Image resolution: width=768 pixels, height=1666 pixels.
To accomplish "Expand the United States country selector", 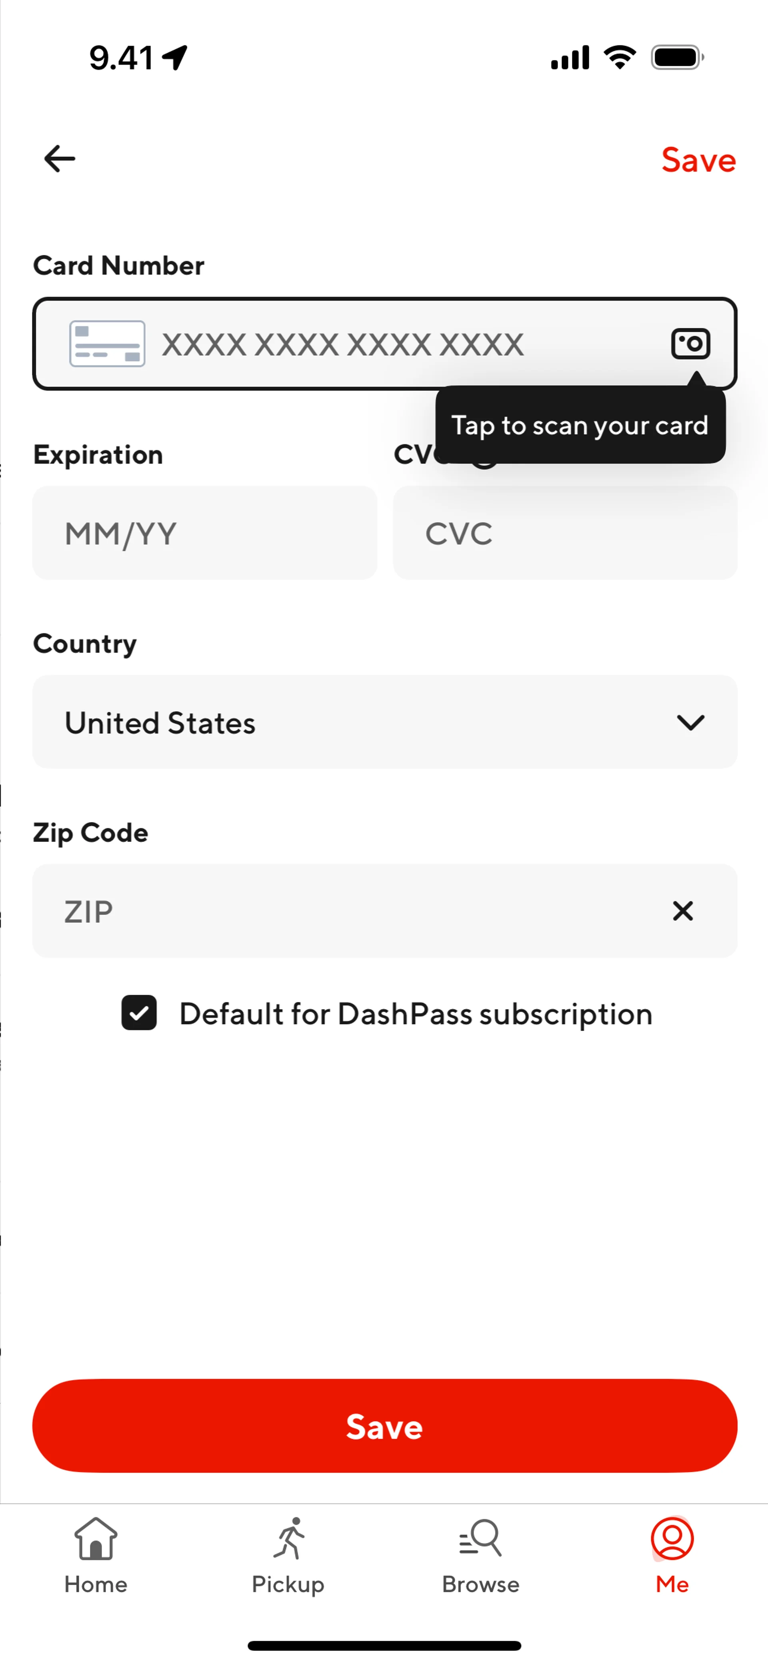I will 384,723.
